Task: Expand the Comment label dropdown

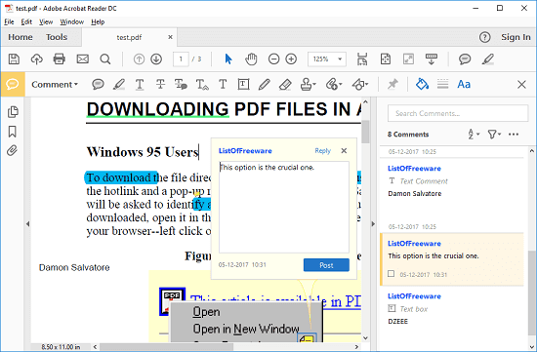Action: pos(55,85)
